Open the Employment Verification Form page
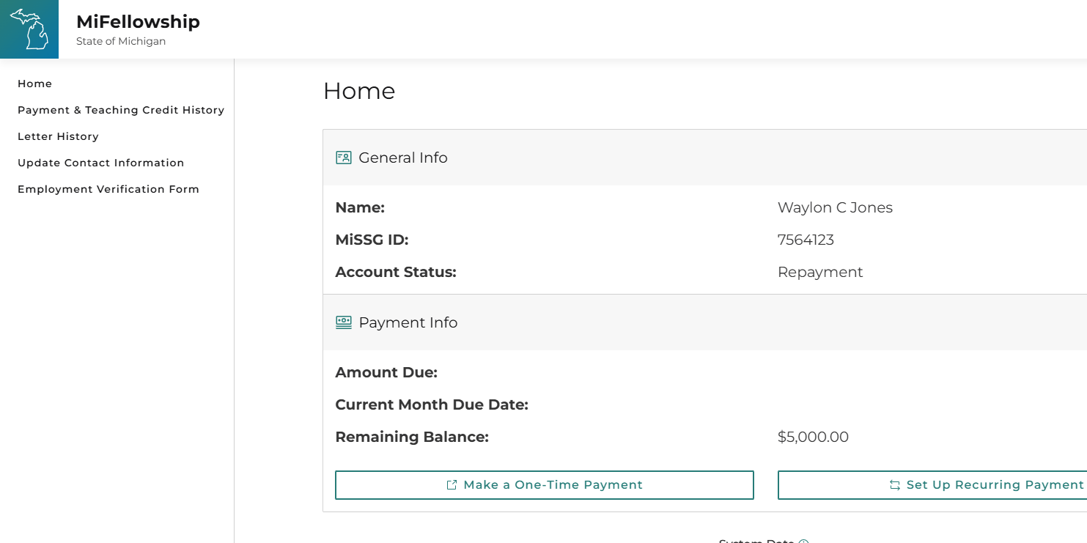 [x=108, y=189]
